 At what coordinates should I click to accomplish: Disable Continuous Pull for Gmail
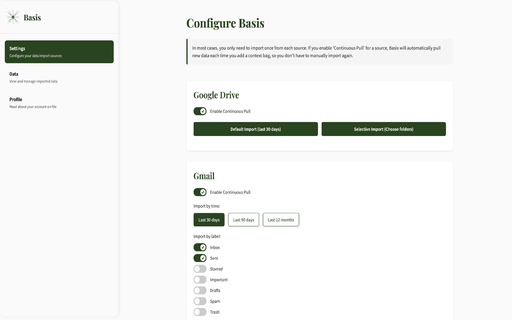[200, 192]
